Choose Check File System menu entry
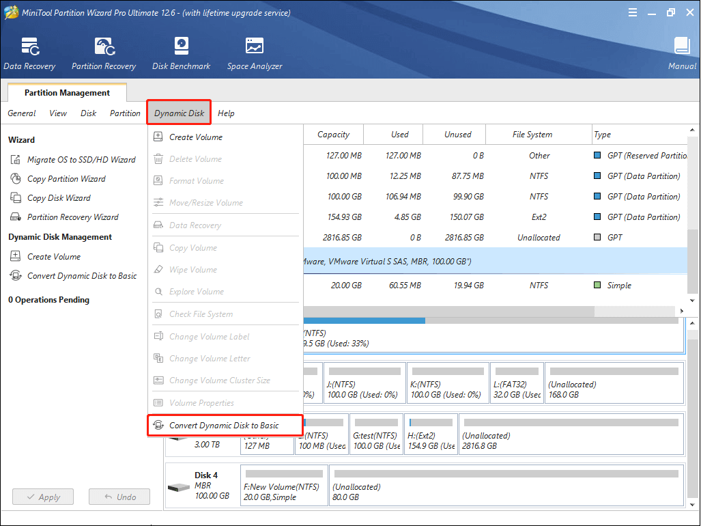701x526 pixels. click(225, 314)
